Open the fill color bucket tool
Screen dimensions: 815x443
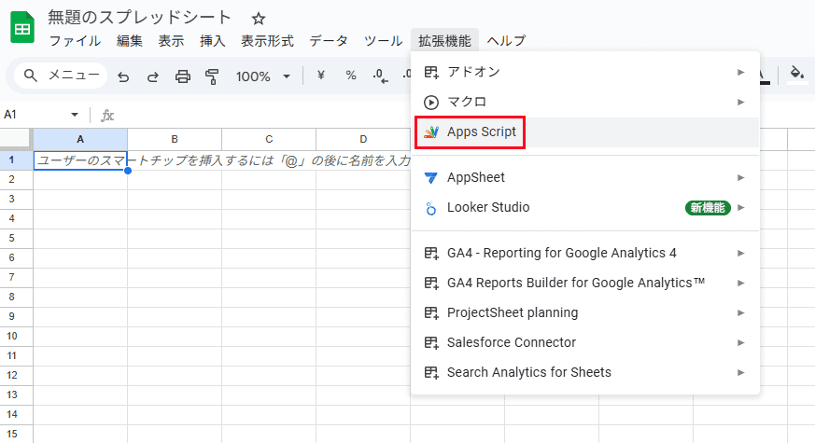click(797, 74)
